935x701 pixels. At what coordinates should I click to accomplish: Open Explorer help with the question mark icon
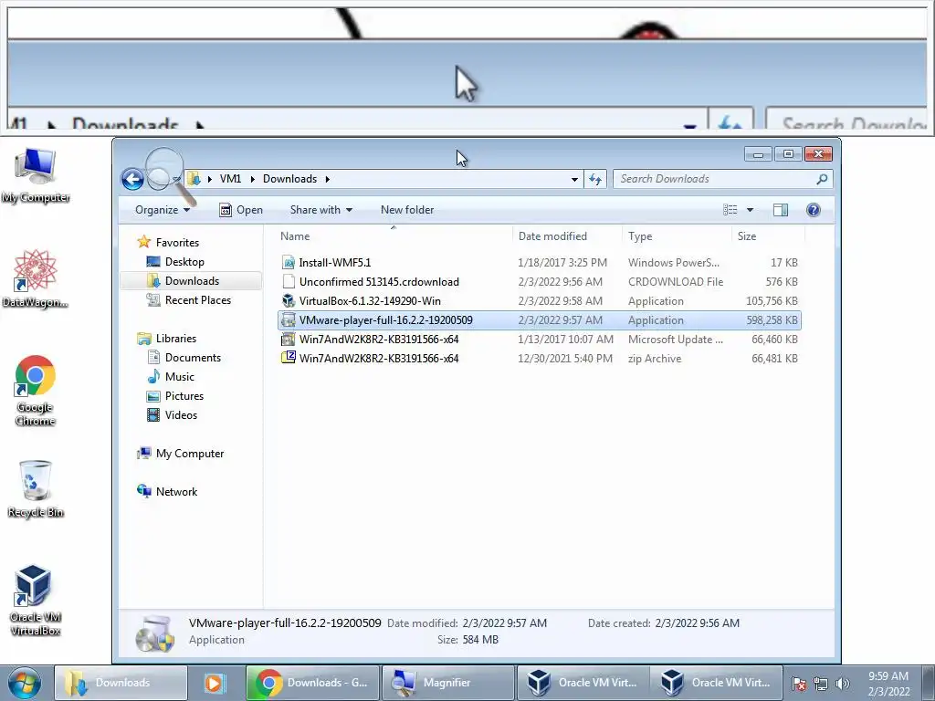813,210
